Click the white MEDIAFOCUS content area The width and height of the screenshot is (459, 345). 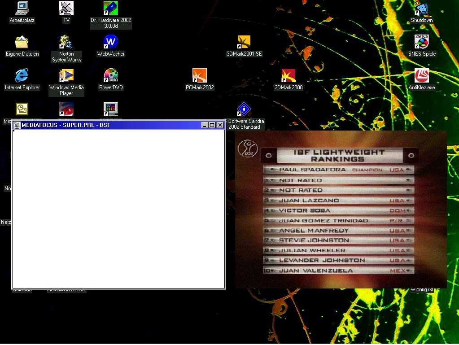[x=118, y=209]
